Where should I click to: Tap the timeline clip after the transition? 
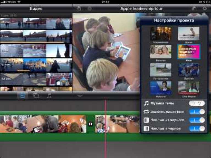point(117,124)
